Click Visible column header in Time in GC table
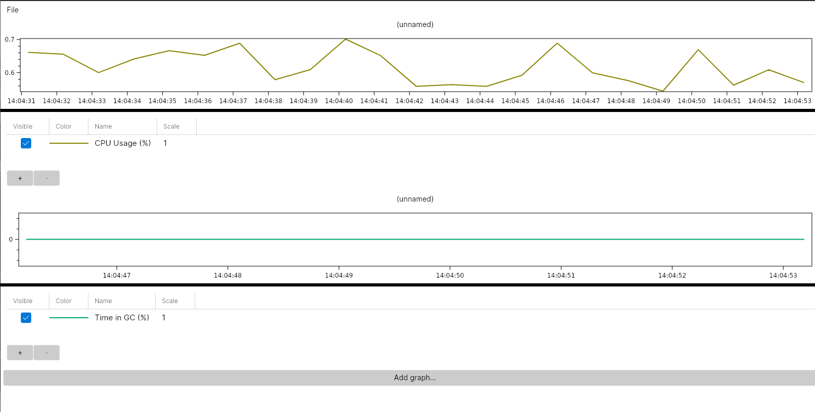 23,301
